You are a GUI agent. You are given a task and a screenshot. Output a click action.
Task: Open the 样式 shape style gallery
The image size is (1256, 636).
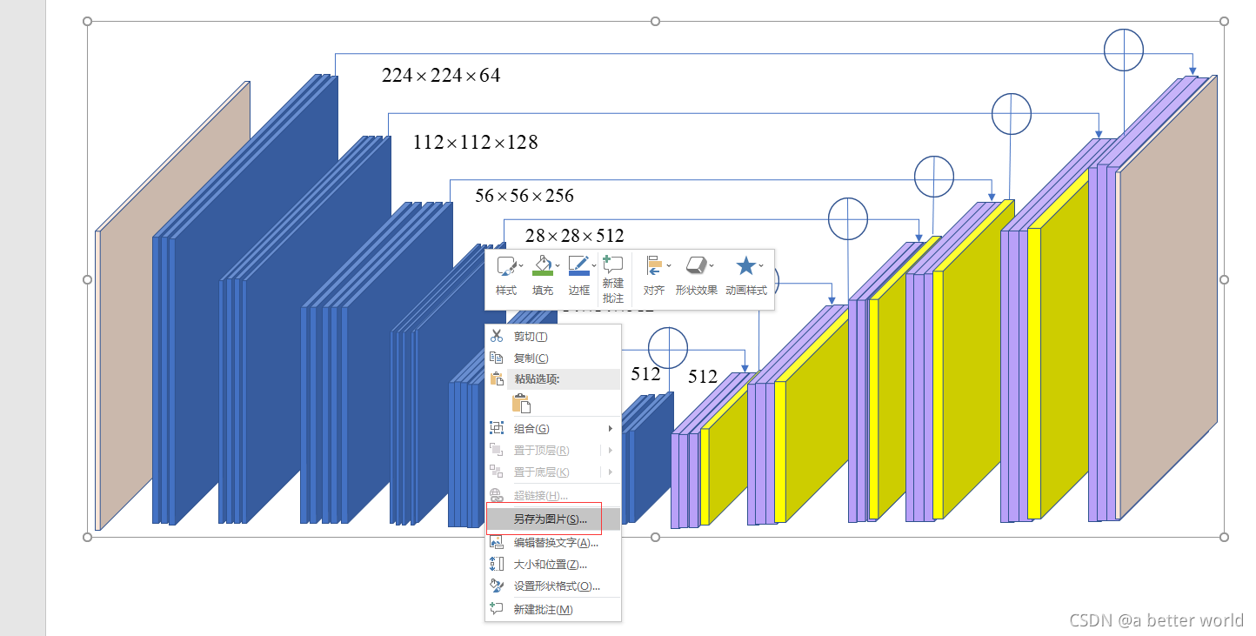click(x=507, y=276)
